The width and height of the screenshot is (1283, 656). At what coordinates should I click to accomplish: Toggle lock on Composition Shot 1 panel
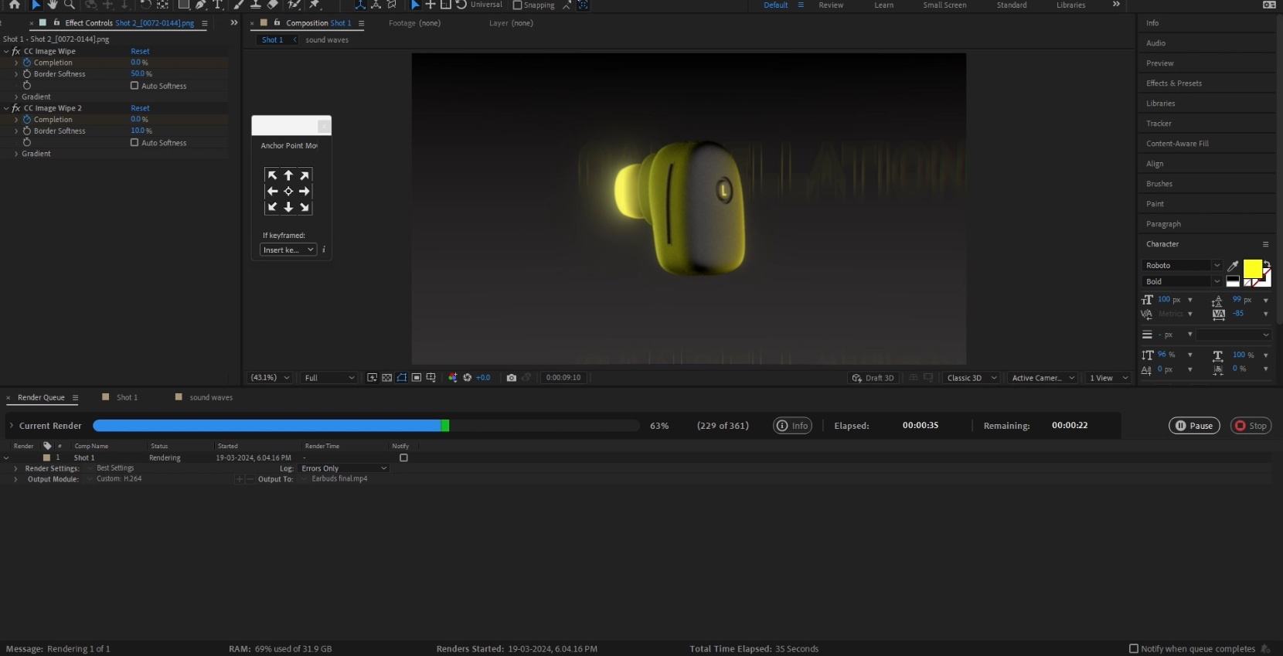pyautogui.click(x=277, y=23)
